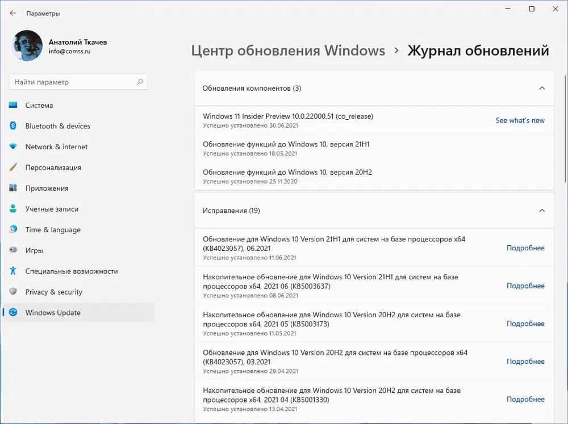568x424 pixels.
Task: Select the 'версия 21H1' feature update entry
Action: coord(374,149)
